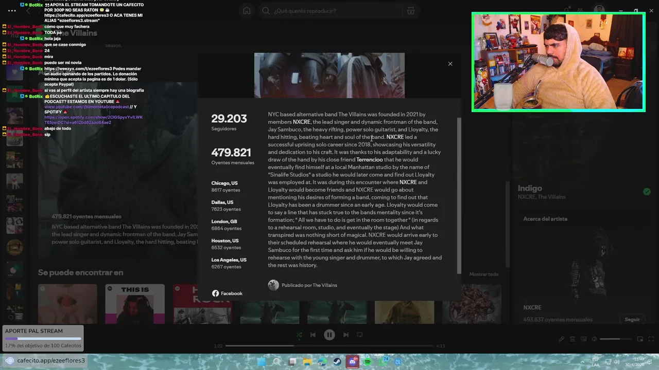This screenshot has width=659, height=370.
Task: Toggle shuffle playback in Spotify
Action: click(299, 335)
